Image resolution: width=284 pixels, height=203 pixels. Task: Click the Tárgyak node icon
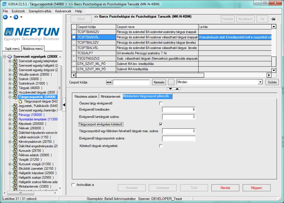[15, 88]
